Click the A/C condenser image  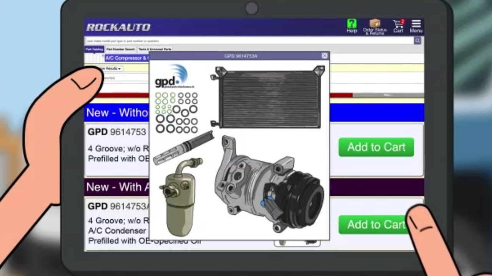click(x=268, y=97)
